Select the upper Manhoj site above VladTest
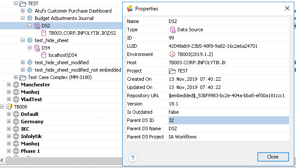The height and width of the screenshot is (168, 296). tap(30, 92)
